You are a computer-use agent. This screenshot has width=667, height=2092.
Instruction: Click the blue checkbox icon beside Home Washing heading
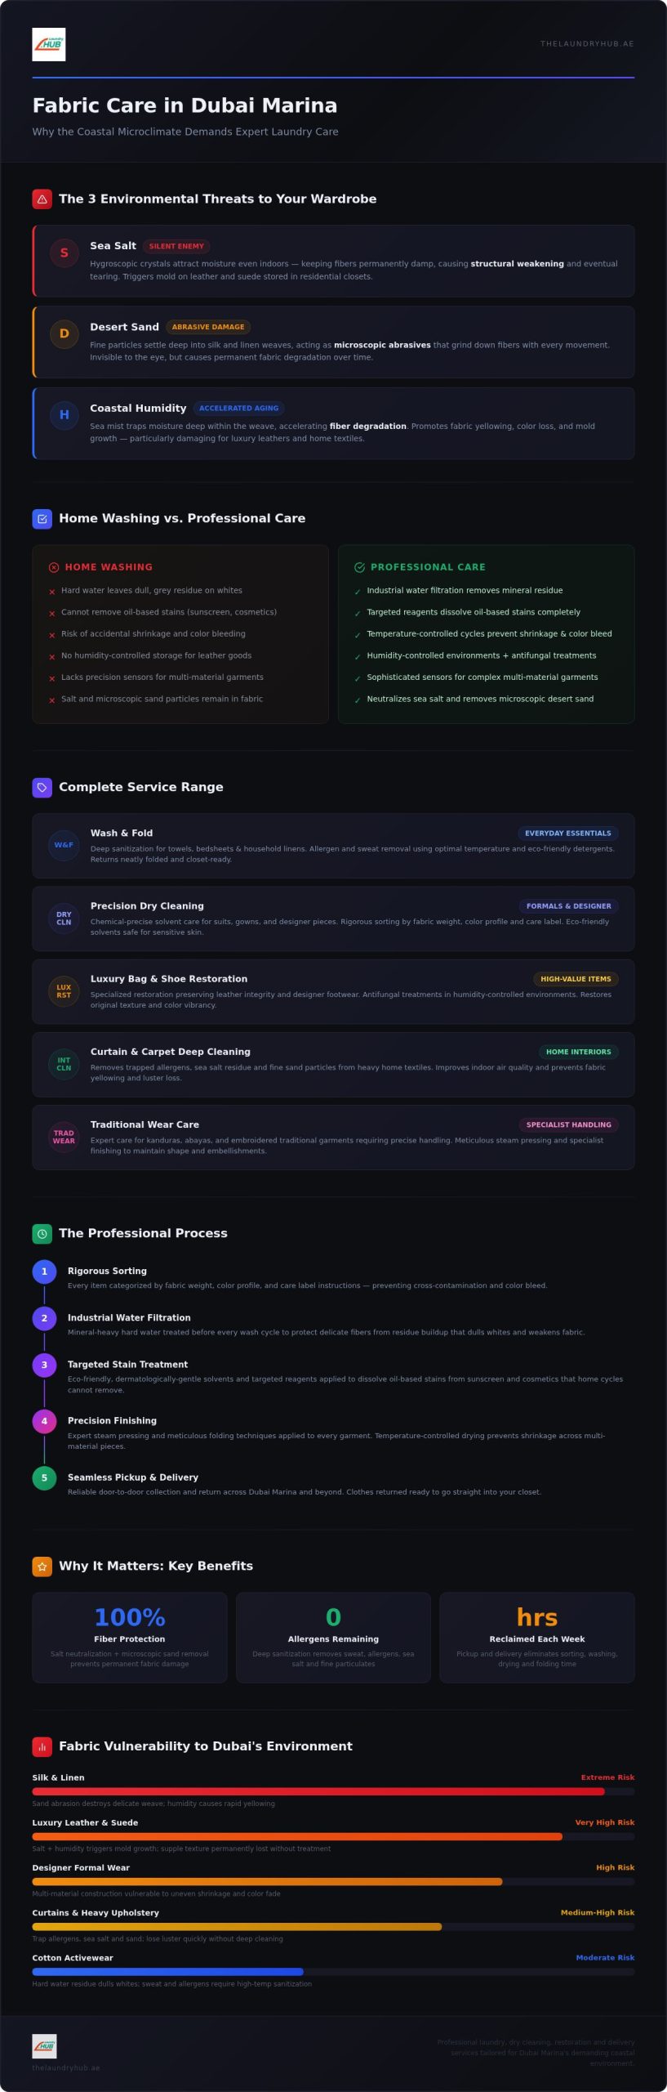pyautogui.click(x=42, y=519)
